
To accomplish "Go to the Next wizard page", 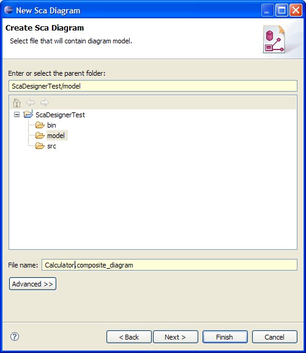I will pos(176,337).
